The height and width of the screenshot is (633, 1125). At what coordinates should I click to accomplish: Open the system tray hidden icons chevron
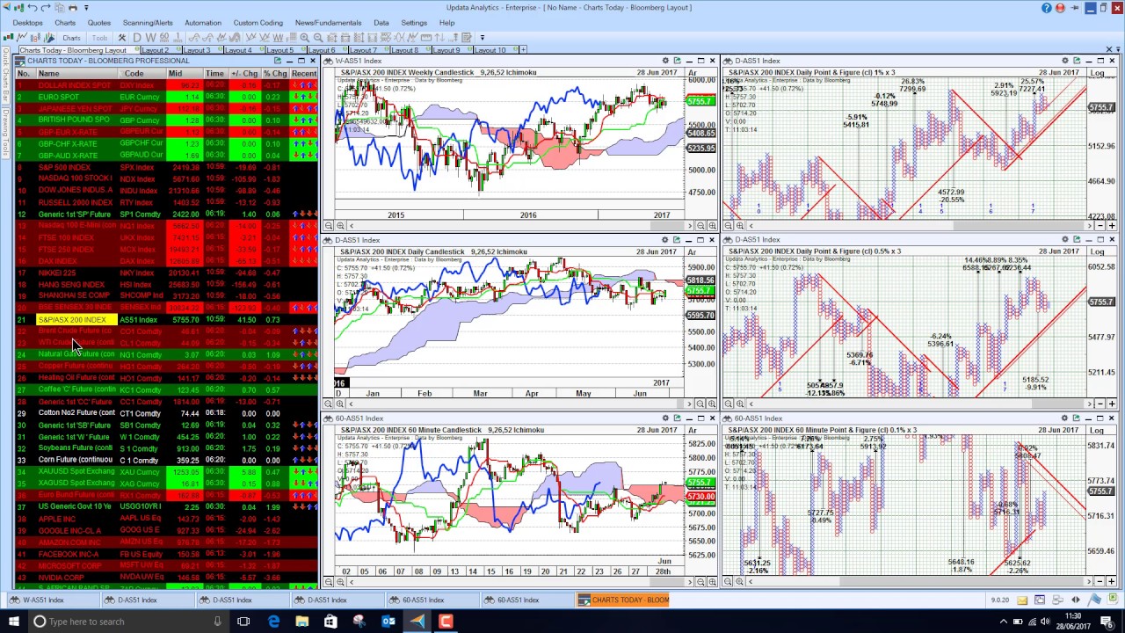click(1004, 622)
